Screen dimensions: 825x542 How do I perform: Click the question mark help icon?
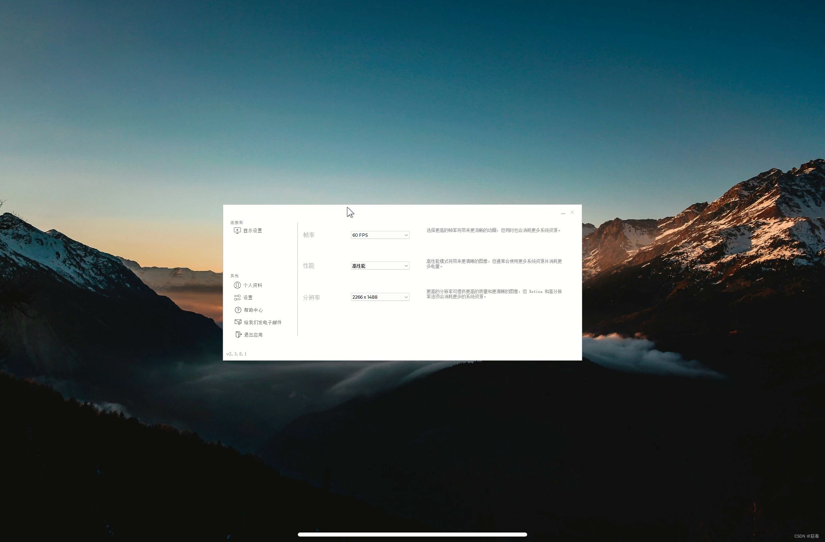[238, 310]
